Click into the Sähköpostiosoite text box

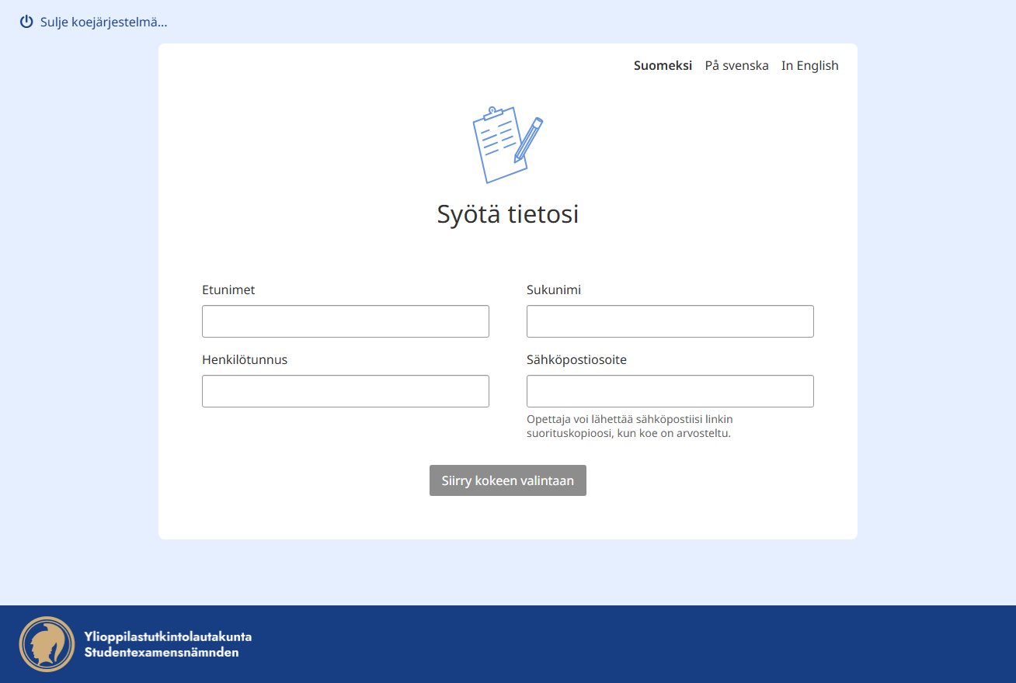click(670, 391)
